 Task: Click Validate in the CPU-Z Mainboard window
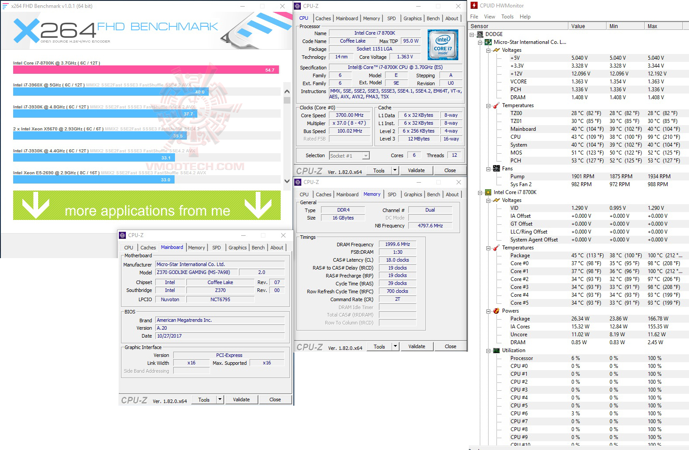tap(241, 400)
